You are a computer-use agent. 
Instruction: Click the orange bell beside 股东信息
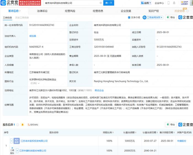[x=23, y=125]
